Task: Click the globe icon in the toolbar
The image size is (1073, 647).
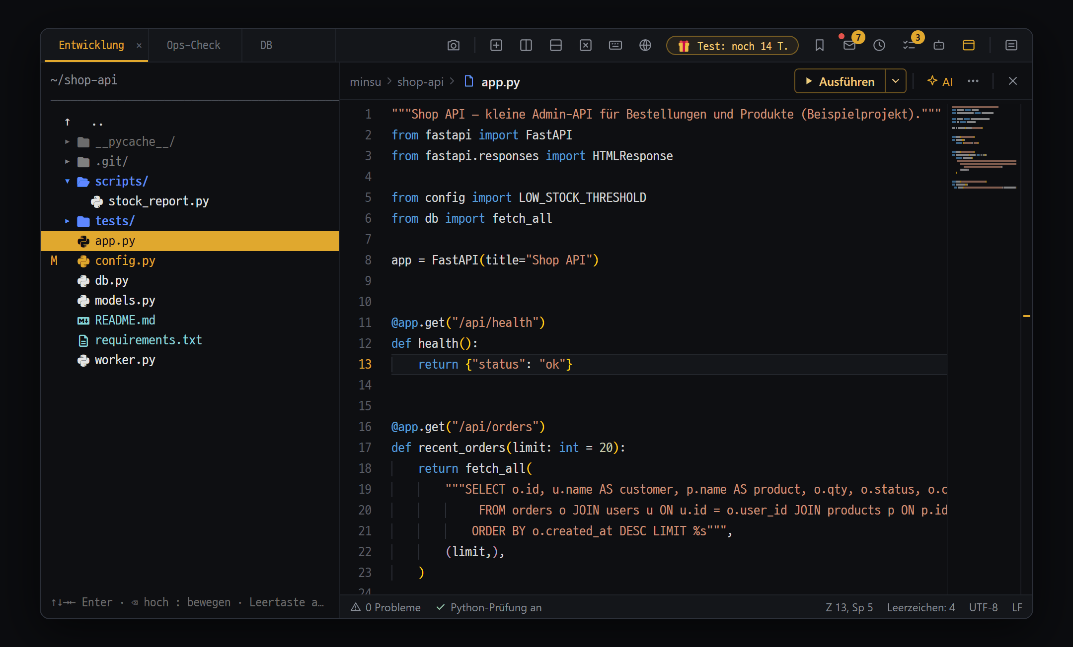Action: coord(645,45)
